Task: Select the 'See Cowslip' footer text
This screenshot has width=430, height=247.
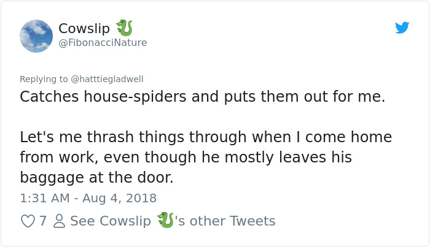Action: pos(110,221)
